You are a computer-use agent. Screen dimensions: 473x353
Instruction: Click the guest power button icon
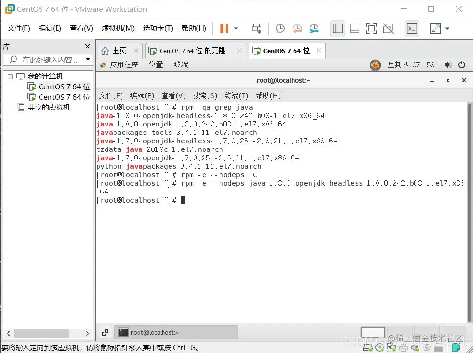tap(462, 65)
